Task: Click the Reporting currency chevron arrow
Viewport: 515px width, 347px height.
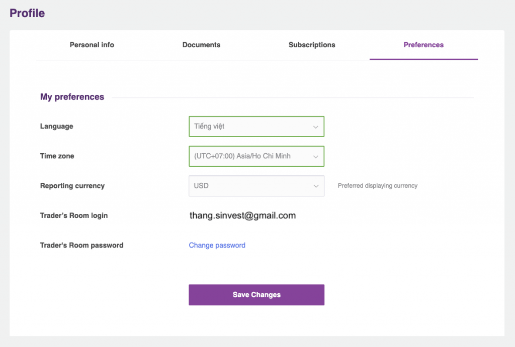Action: pos(316,186)
